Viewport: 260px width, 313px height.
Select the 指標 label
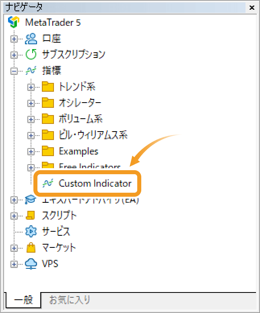(52, 71)
